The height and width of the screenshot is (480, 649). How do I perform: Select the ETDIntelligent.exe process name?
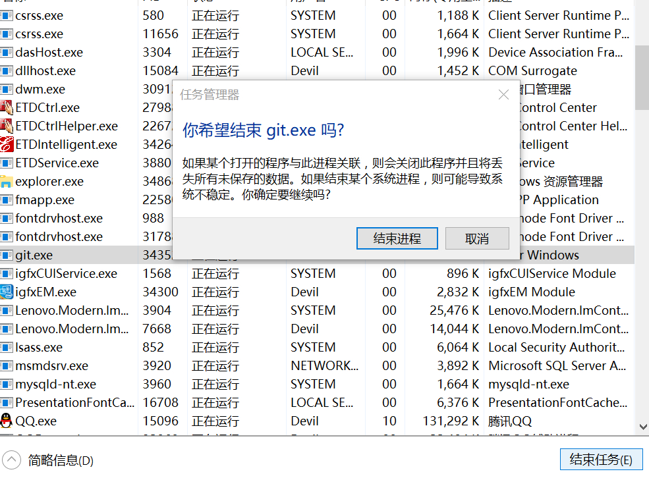point(67,144)
